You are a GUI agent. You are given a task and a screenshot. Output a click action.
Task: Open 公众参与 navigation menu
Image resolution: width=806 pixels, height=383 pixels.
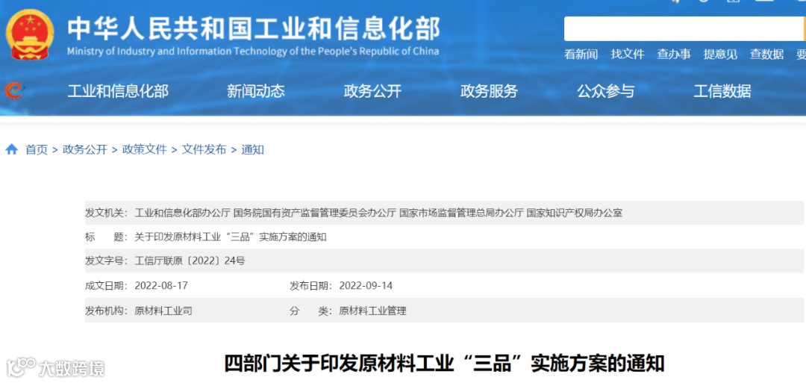(x=605, y=92)
